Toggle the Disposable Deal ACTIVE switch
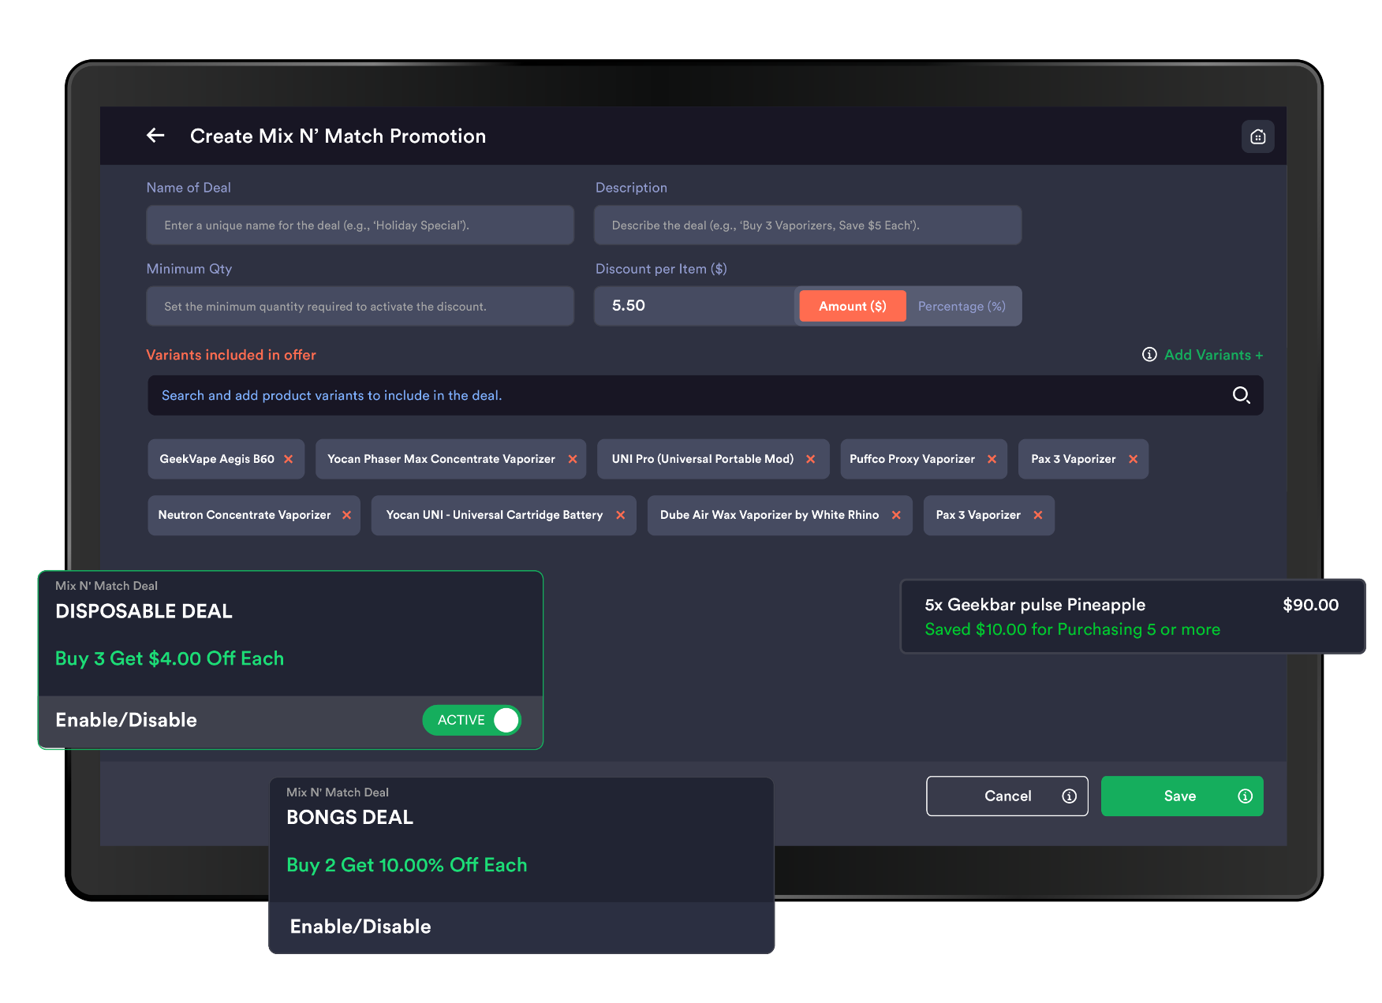Viewport: 1382px width, 1003px height. click(x=472, y=720)
